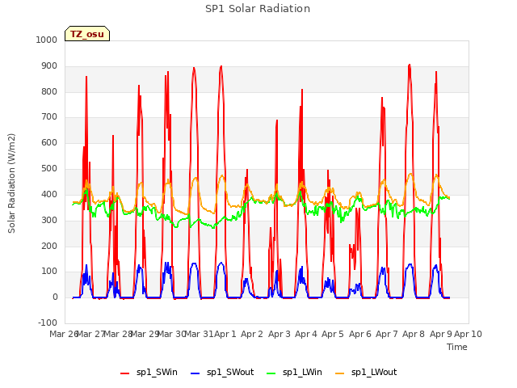Click the Apr 4 x-axis tick label

tap(306, 334)
